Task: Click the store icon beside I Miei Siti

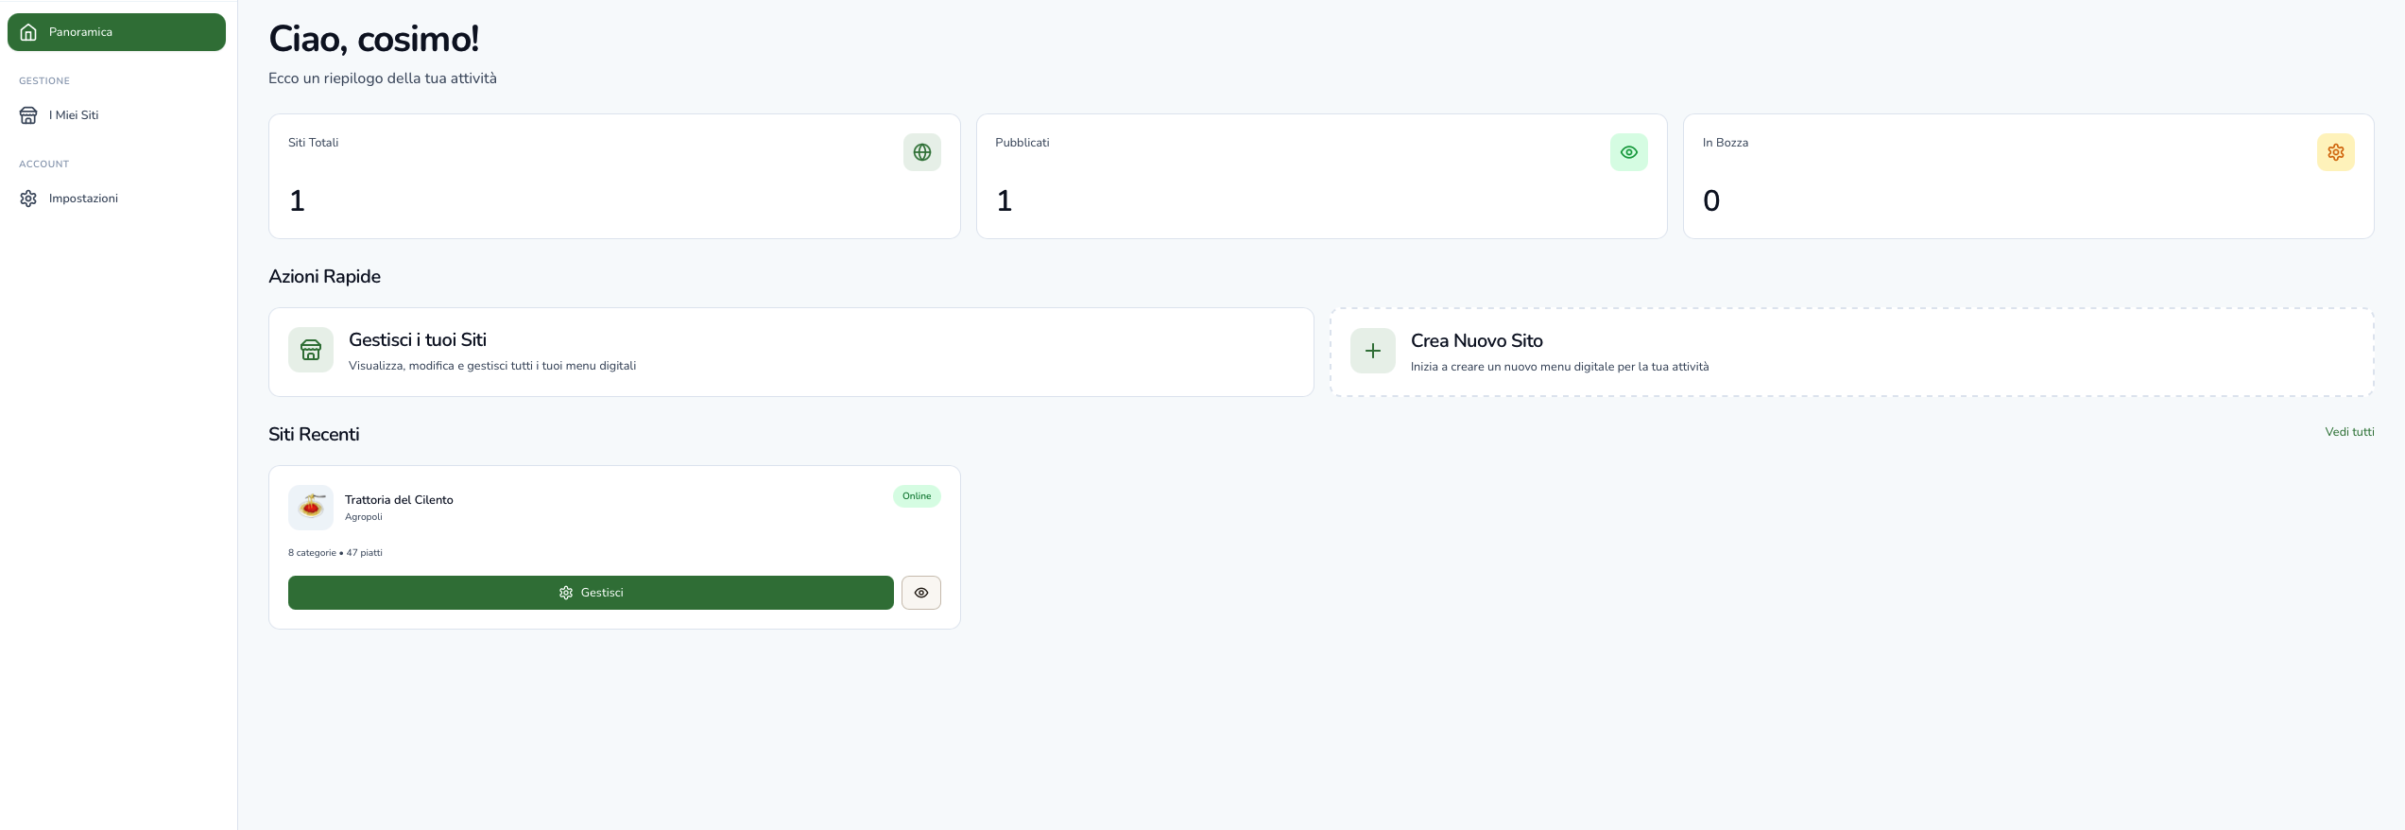Action: [28, 115]
